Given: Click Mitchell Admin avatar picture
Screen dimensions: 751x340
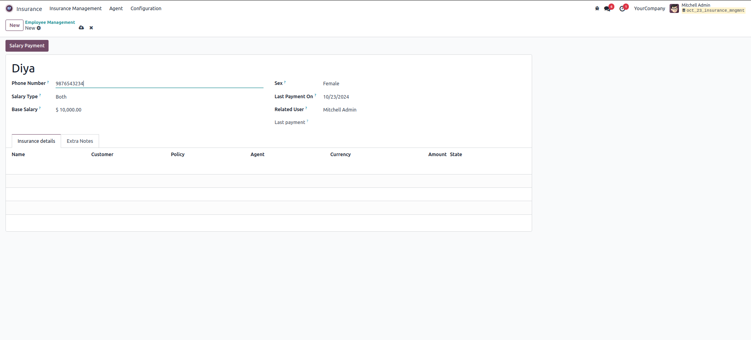Looking at the screenshot, I should 674,8.
